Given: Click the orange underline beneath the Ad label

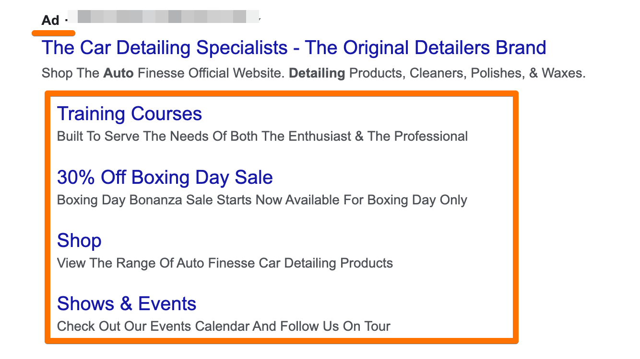Looking at the screenshot, I should pos(53,33).
